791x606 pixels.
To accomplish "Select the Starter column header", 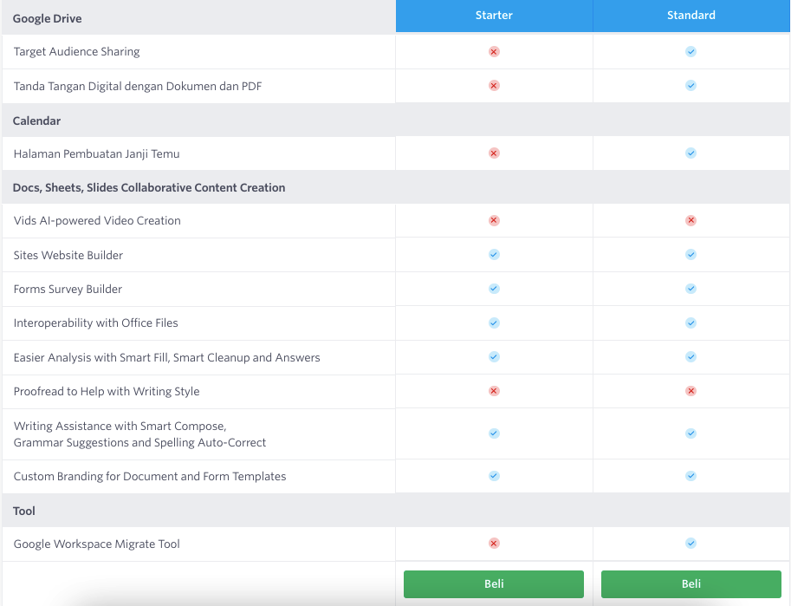I will (494, 16).
